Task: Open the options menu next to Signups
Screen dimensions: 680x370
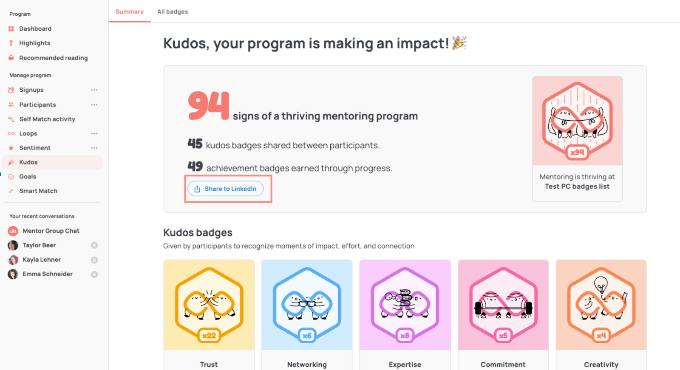Action: tap(94, 90)
